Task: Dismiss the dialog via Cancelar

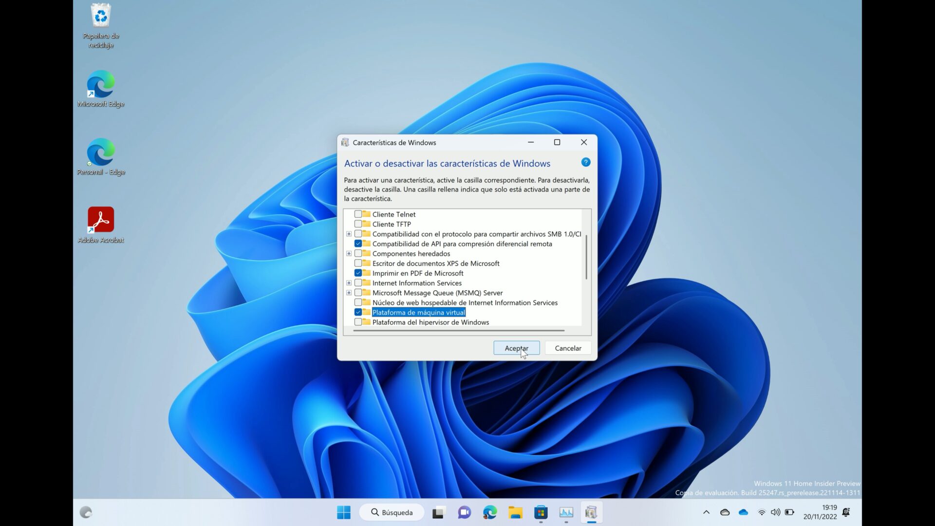Action: 568,348
